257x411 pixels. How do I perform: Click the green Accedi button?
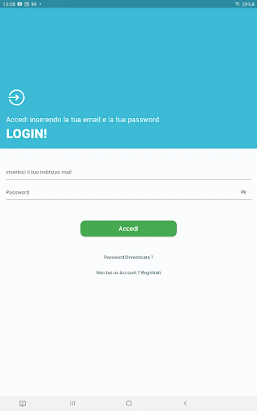[x=128, y=229]
